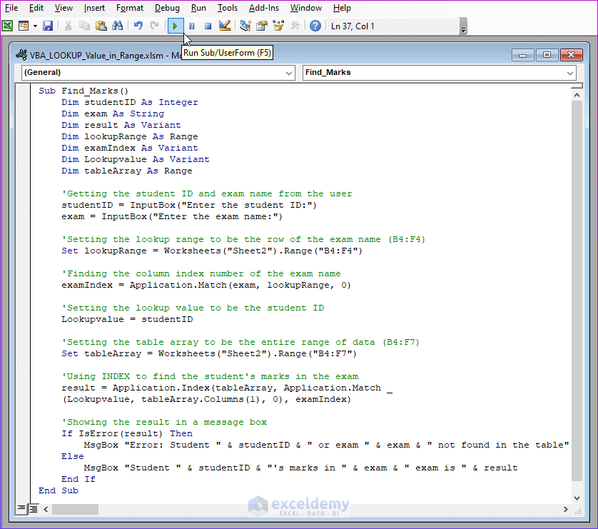Click the 'Enter the student ID' InputBox line
The image size is (598, 529).
coord(189,205)
